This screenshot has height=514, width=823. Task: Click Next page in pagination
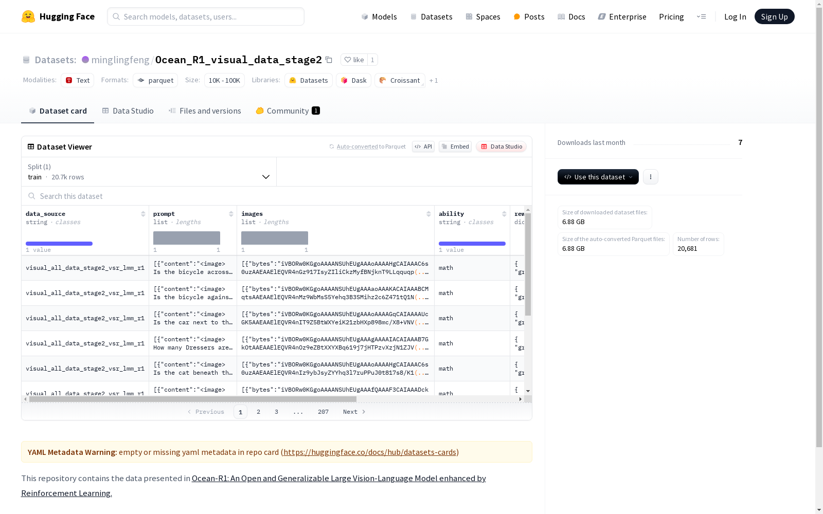click(354, 412)
